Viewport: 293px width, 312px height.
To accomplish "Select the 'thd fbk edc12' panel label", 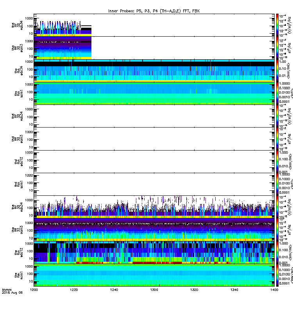I will click(x=18, y=161).
